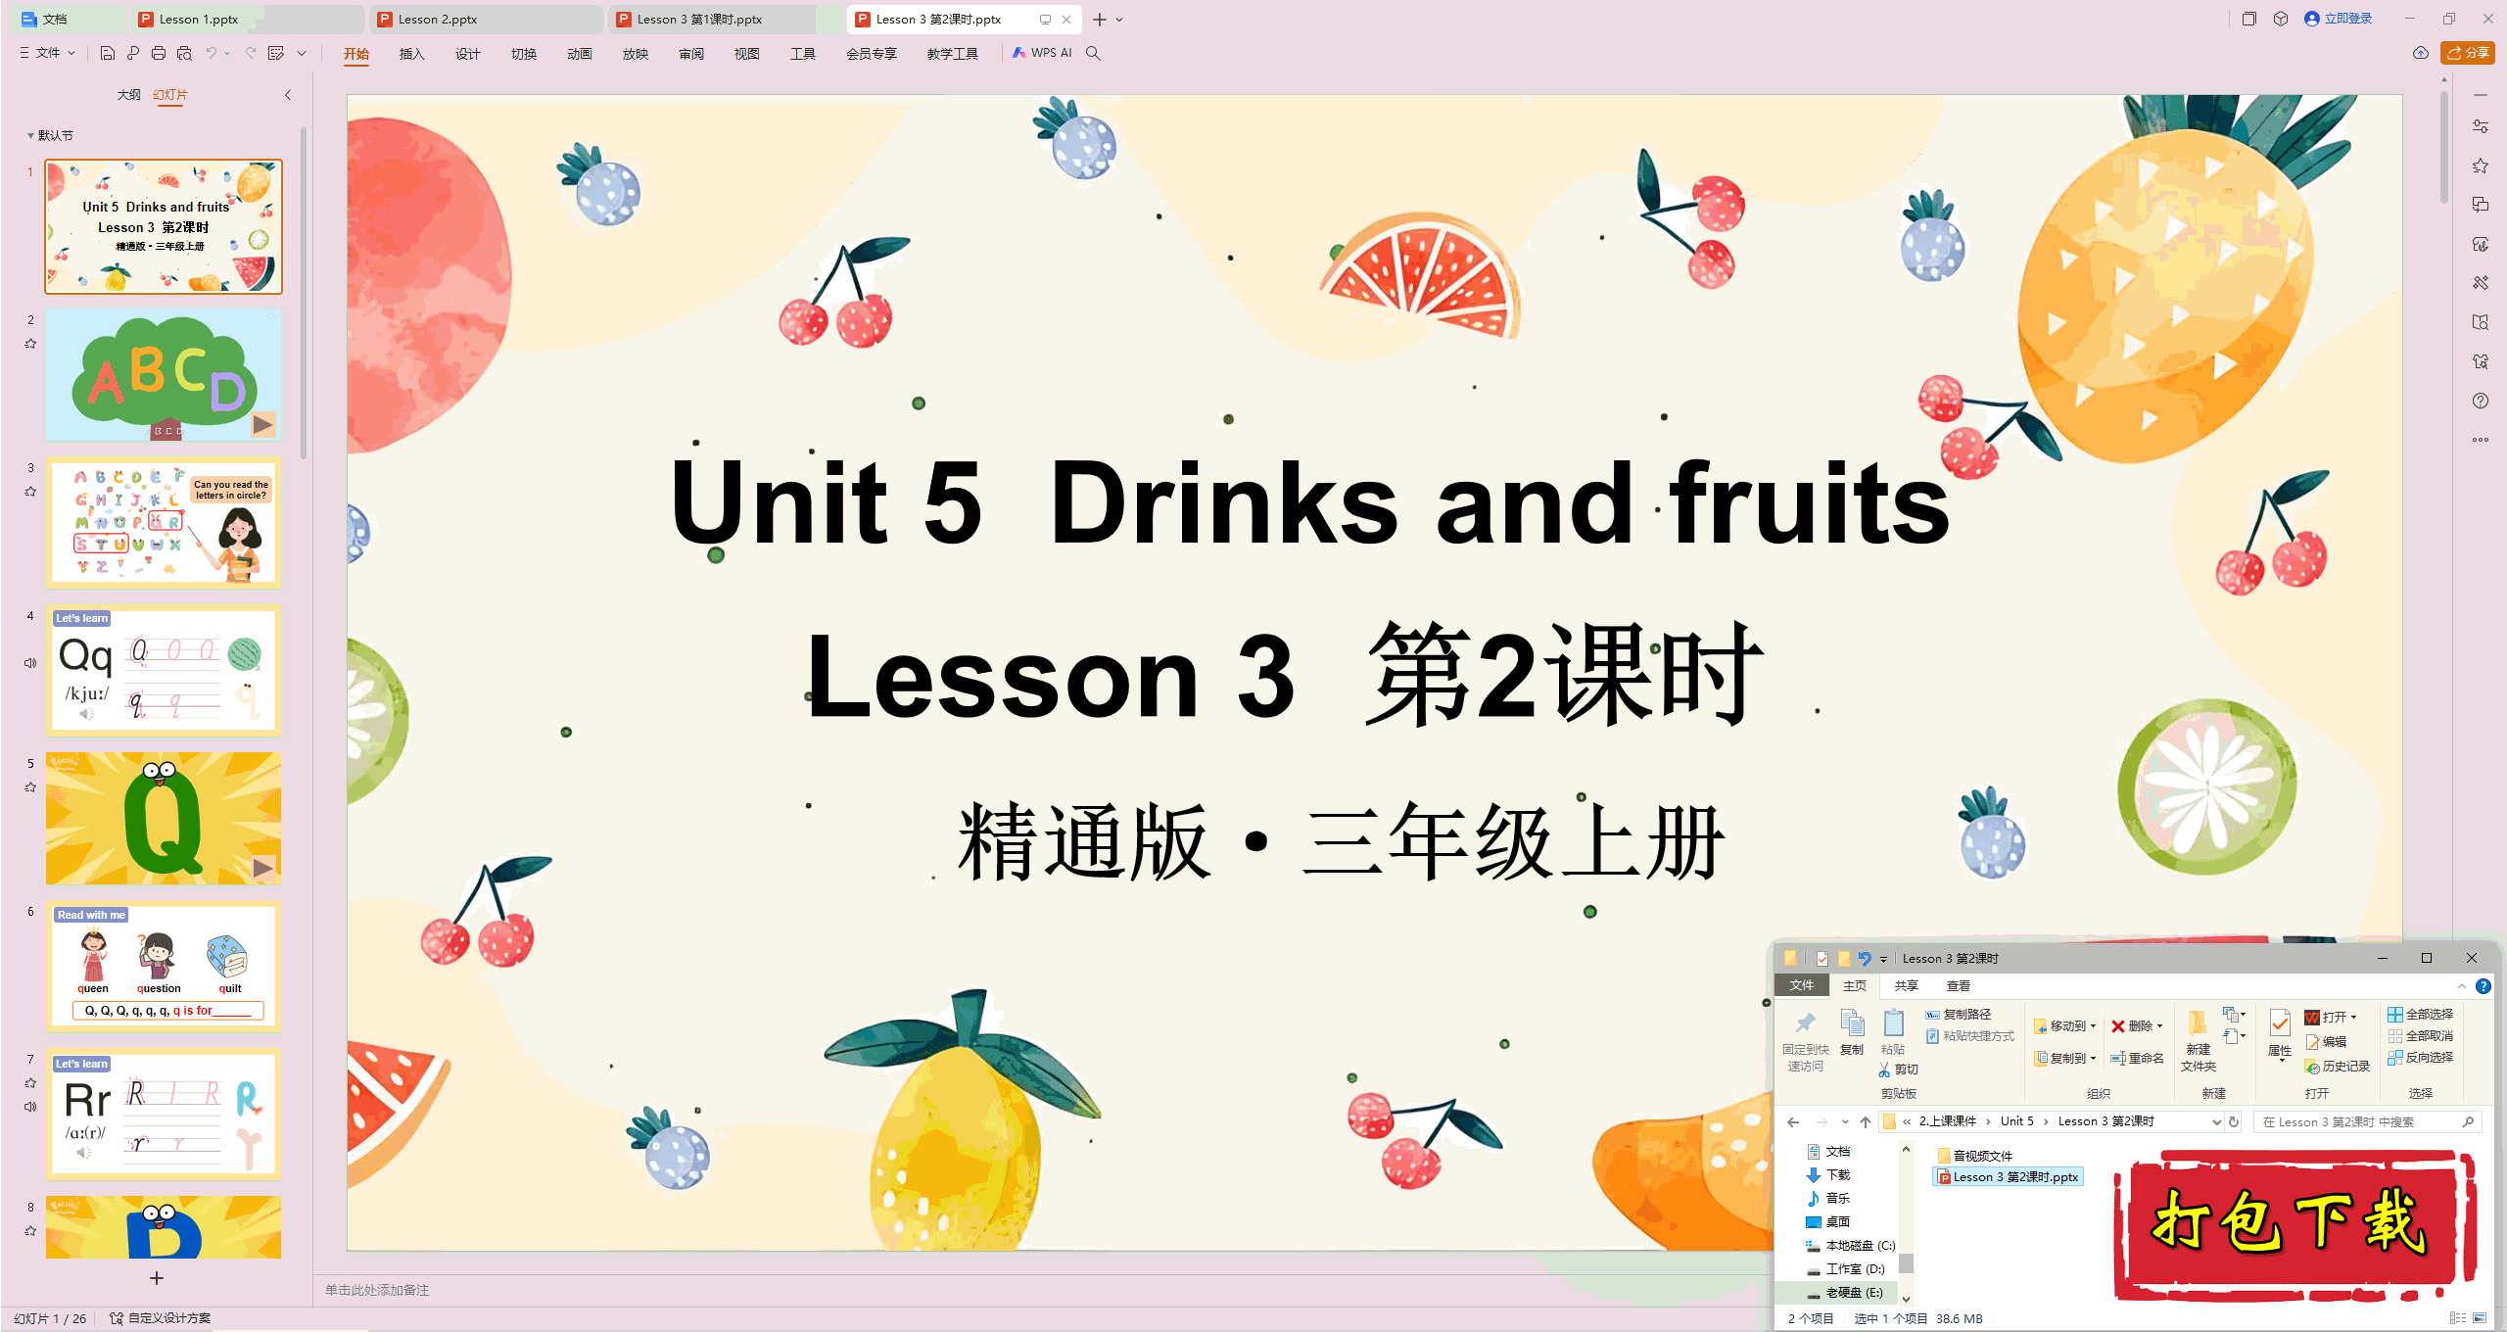
Task: Expand the 文件 menu dropdown arrow
Action: pyautogui.click(x=71, y=53)
